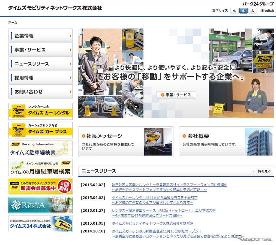Open ニュースリリース in the sidebar menu

(x=32, y=64)
